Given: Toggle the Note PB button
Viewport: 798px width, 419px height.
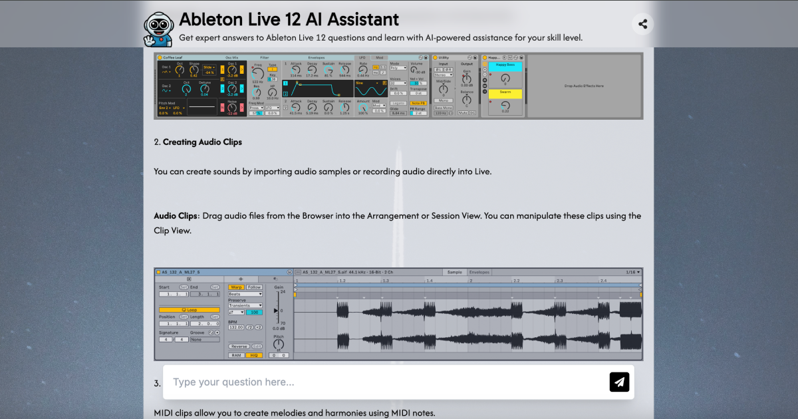Looking at the screenshot, I should (x=418, y=103).
